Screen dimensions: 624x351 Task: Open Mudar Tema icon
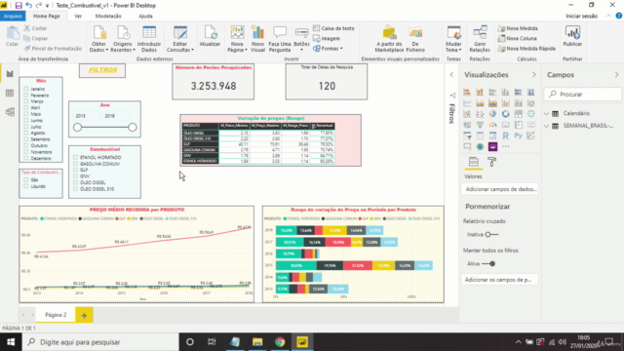coord(453,32)
